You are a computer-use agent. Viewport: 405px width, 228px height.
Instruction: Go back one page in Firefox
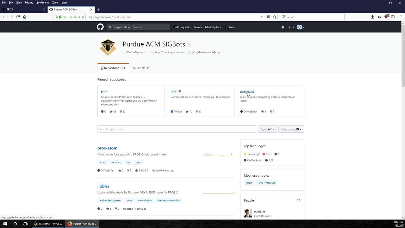(x=4, y=17)
